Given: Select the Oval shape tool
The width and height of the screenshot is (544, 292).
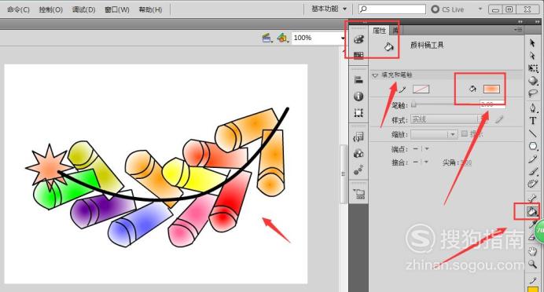Looking at the screenshot, I should [533, 146].
